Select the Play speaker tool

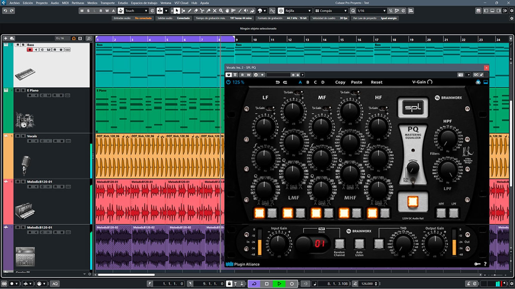click(x=246, y=11)
